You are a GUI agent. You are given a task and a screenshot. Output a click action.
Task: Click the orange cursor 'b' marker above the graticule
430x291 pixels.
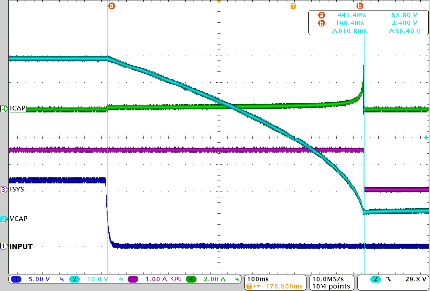[x=360, y=6]
